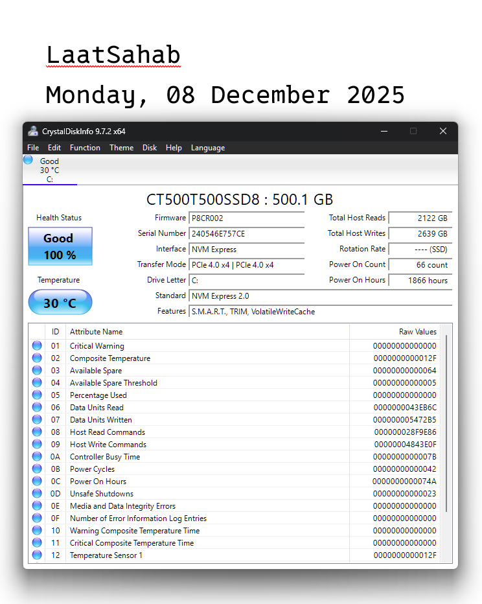Open the File menu
Viewport: 482px width, 604px height.
tap(33, 148)
